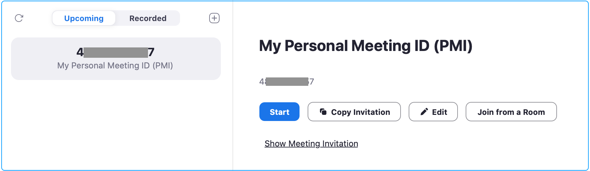This screenshot has height=171, width=590.
Task: Click the plus icon to schedule a meeting
Action: 214,18
